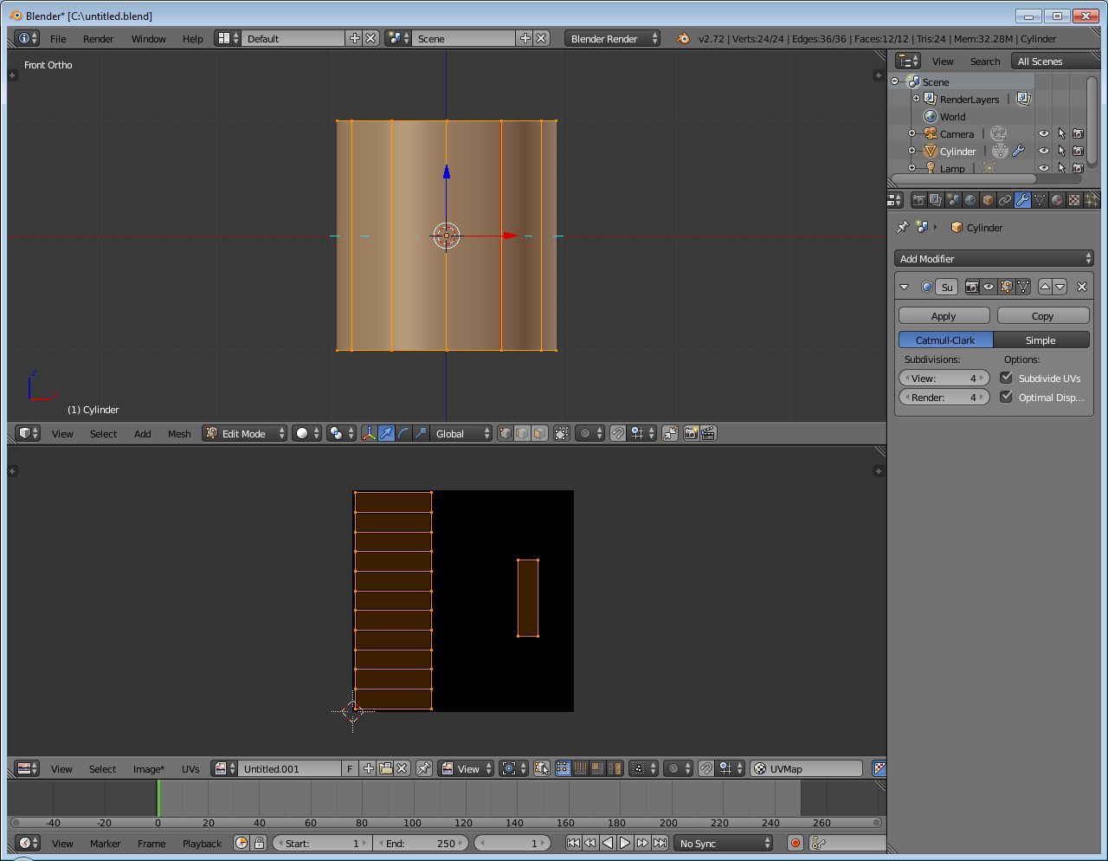Viewport: 1108px width, 861px height.
Task: Pin the image in UV editor
Action: tap(424, 768)
